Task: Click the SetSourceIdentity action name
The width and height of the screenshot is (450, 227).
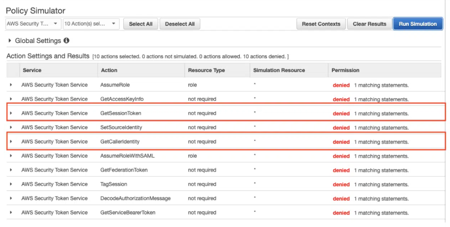Action: [121, 127]
